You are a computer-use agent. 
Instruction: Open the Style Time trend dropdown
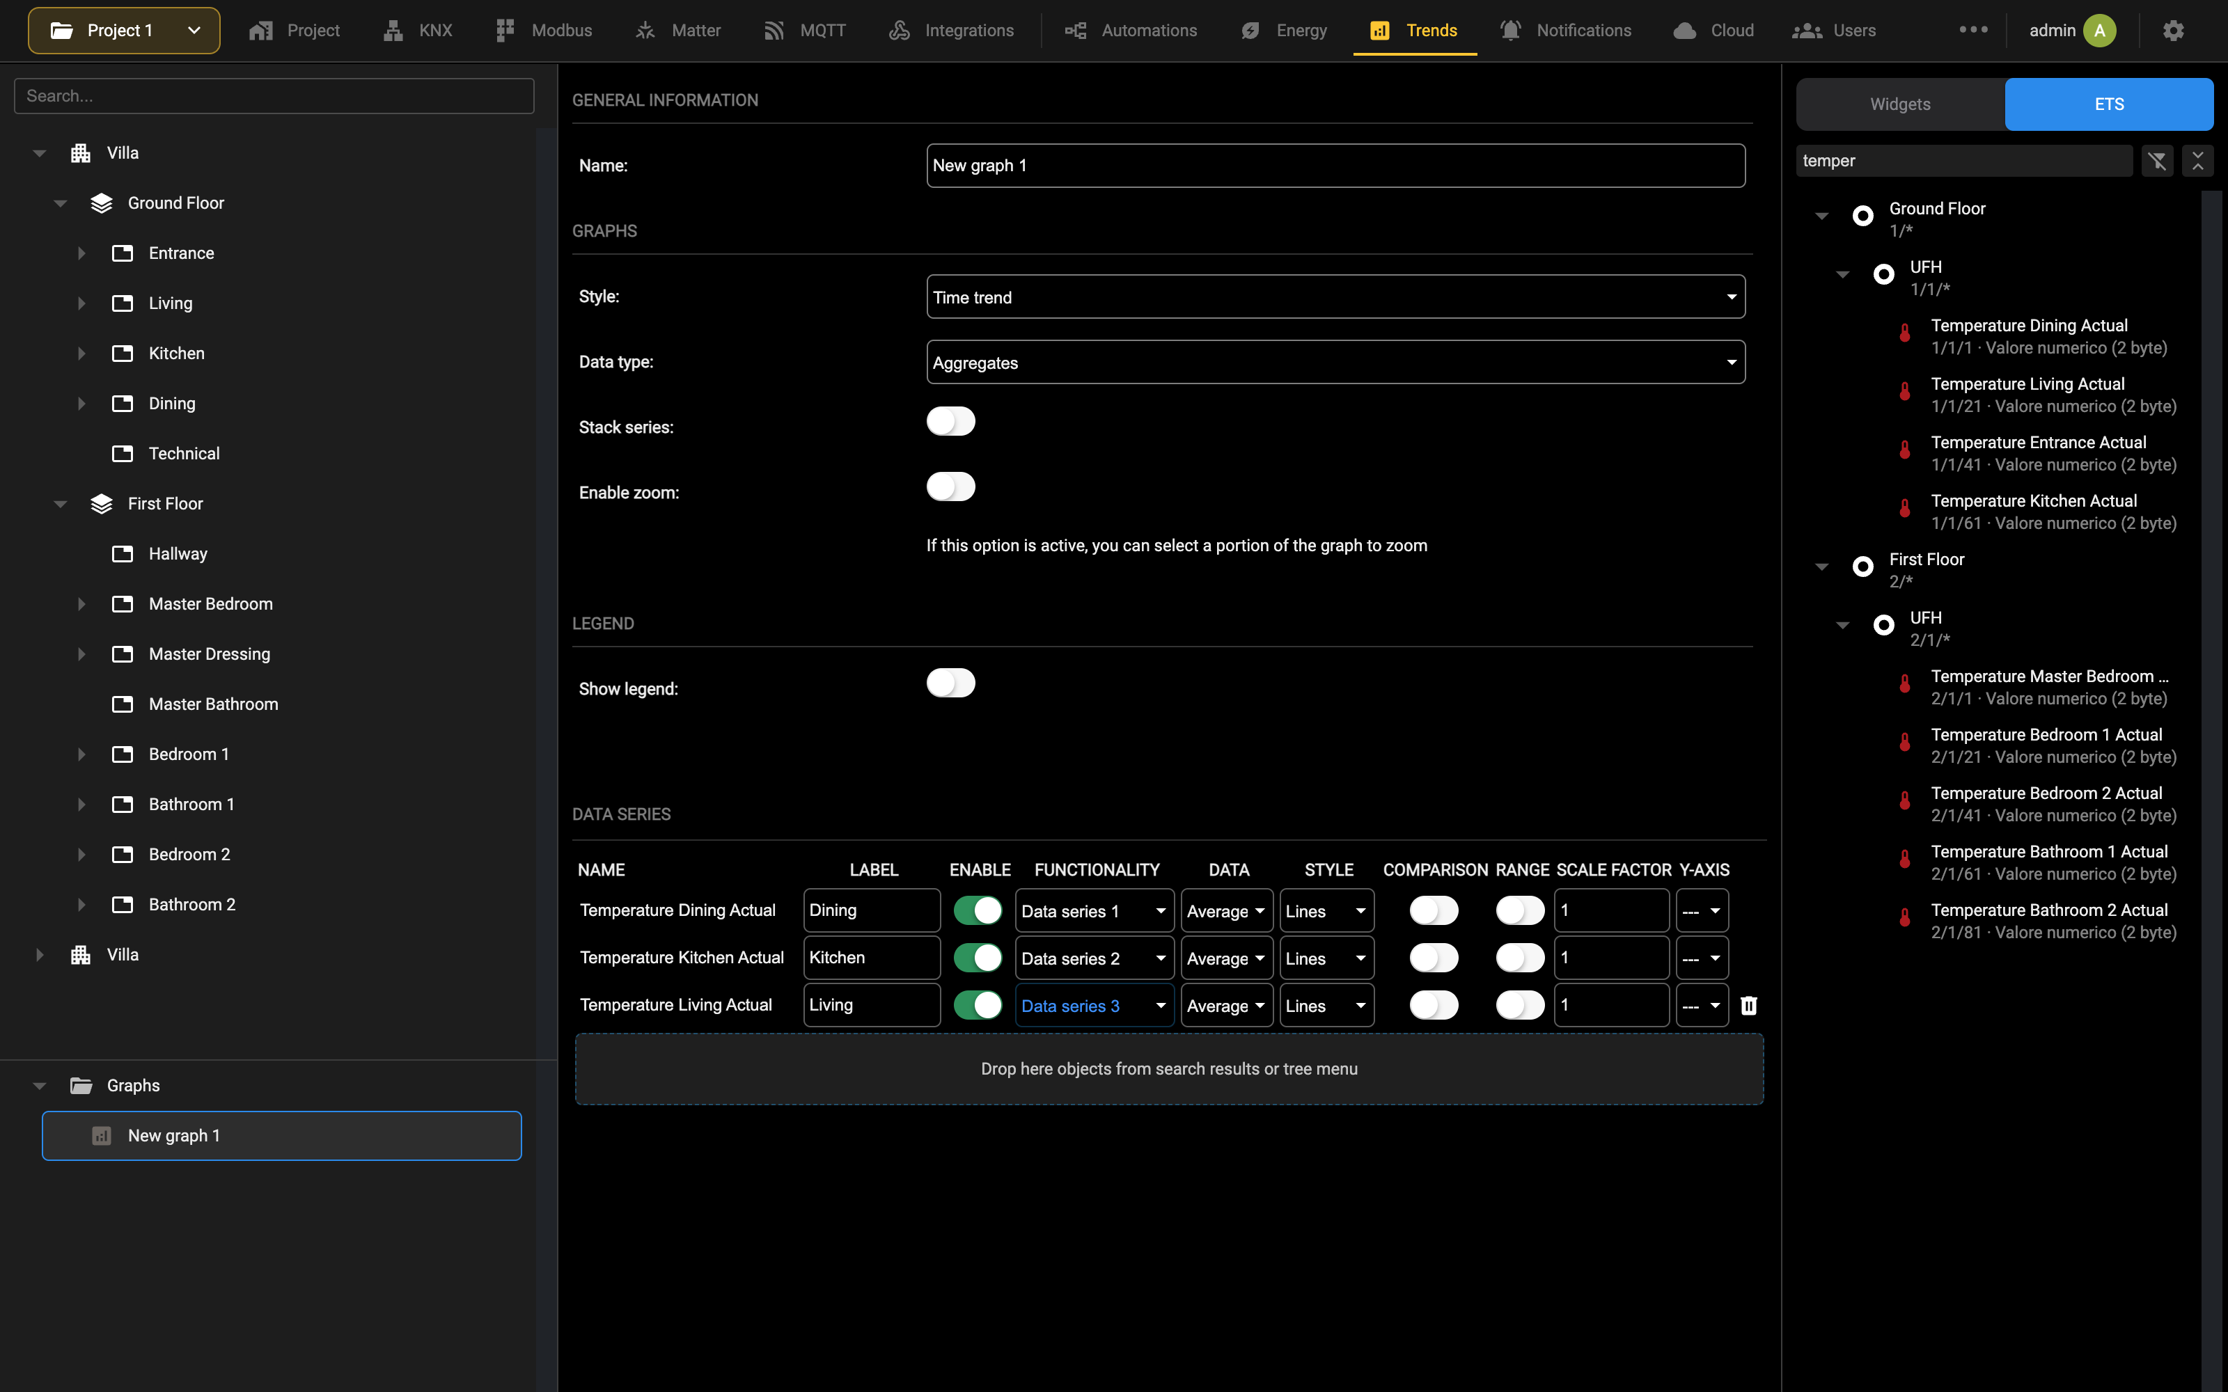pyautogui.click(x=1335, y=297)
